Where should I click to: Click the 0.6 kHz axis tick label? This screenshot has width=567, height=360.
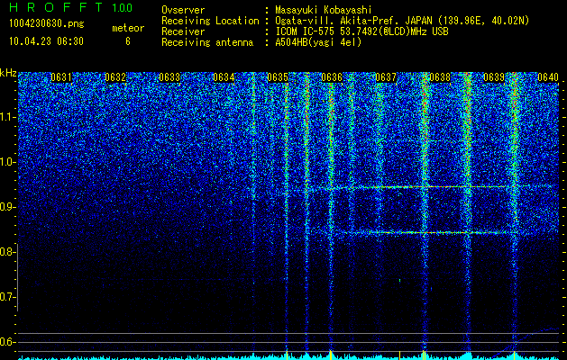click(7, 342)
